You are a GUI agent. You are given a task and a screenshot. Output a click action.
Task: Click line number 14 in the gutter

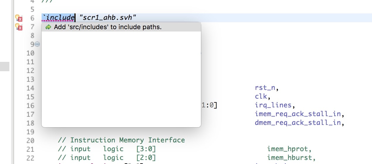[x=30, y=88]
